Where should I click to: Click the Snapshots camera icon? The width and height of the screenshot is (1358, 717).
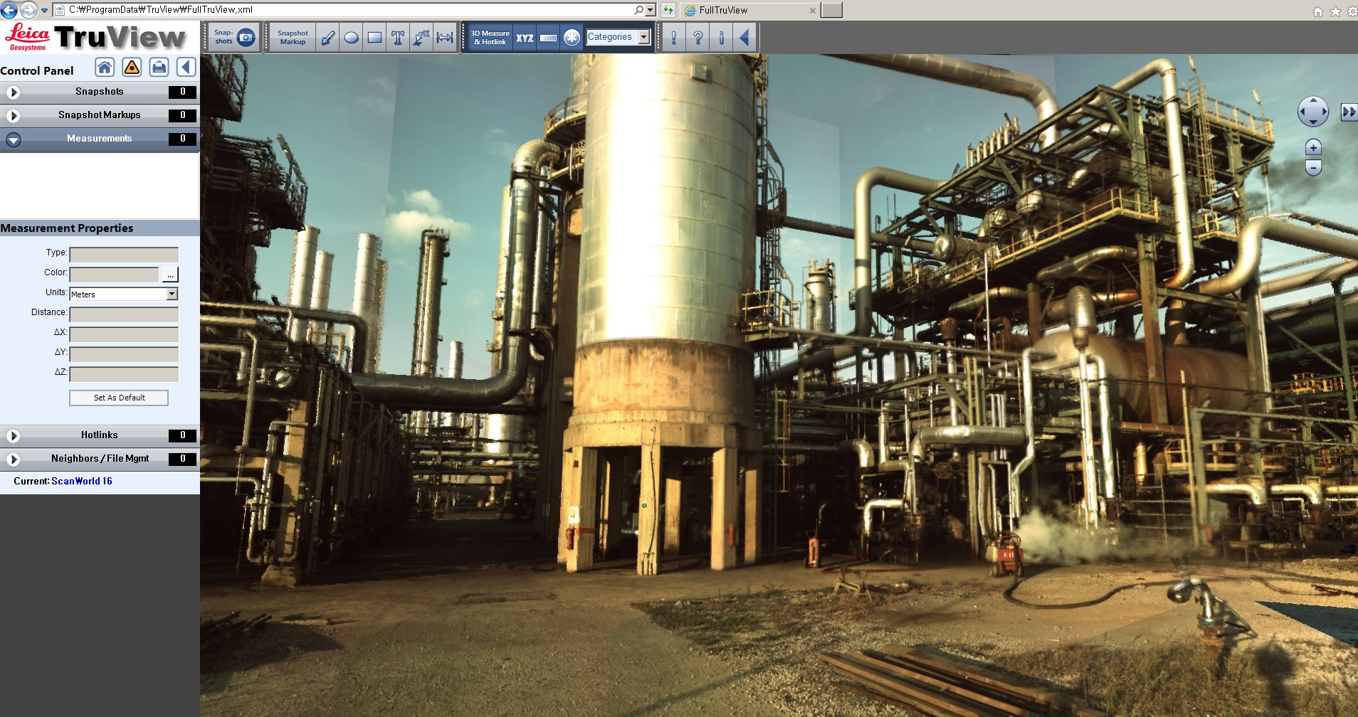tap(246, 37)
